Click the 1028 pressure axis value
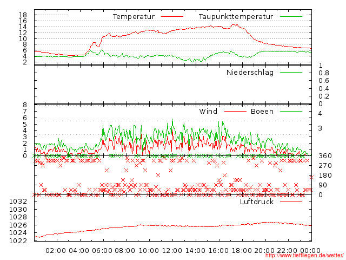 (18, 217)
